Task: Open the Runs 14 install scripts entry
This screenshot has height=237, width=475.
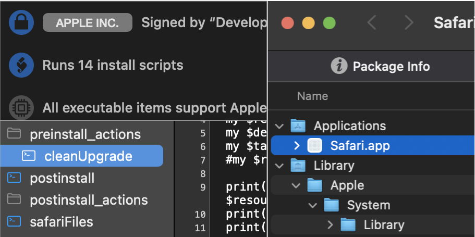Action: pos(113,65)
